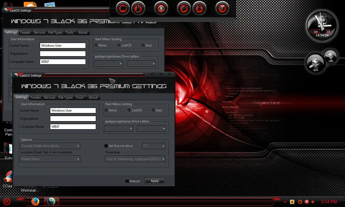Click the yellow K tray icon

click(x=292, y=202)
